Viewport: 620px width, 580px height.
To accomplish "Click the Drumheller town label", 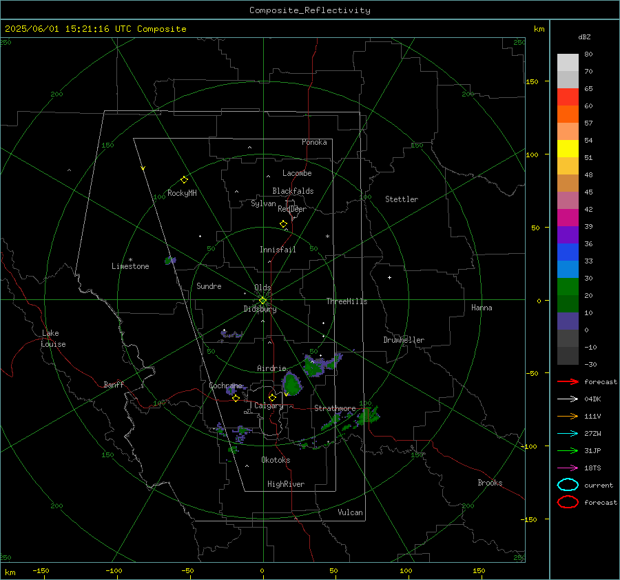I will (404, 340).
